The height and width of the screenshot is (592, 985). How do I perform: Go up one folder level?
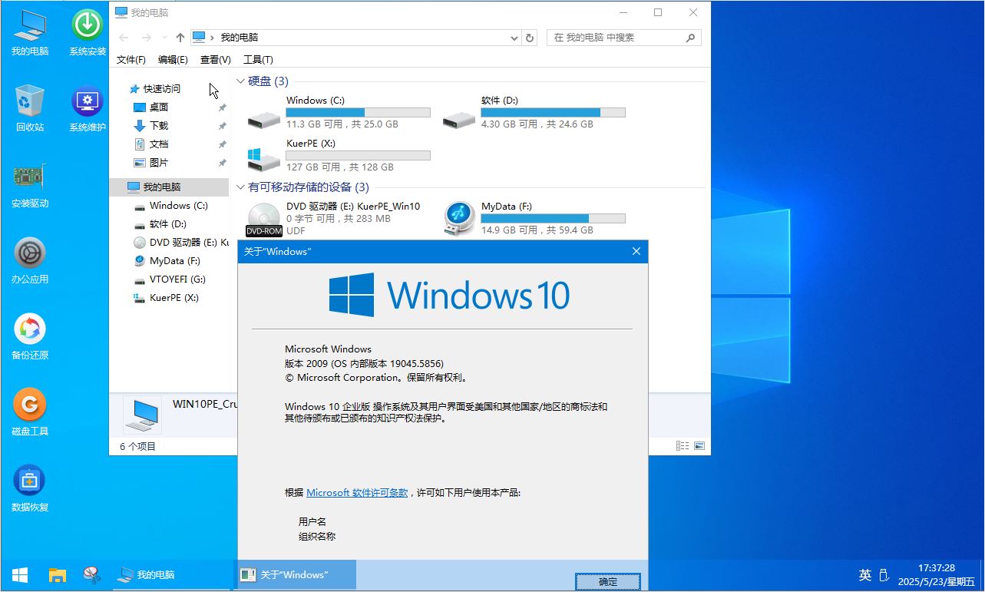[x=180, y=38]
